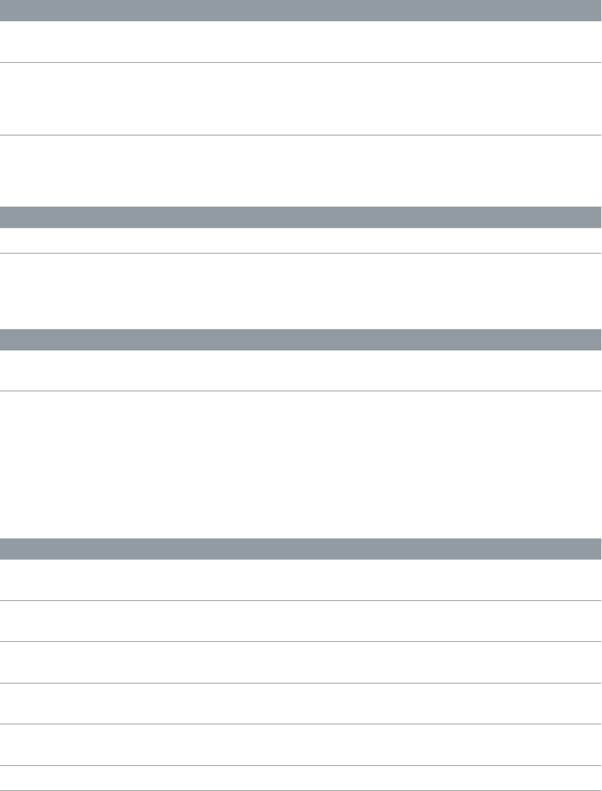Click first divider line under top header
The width and height of the screenshot is (602, 791).
tap(301, 62)
